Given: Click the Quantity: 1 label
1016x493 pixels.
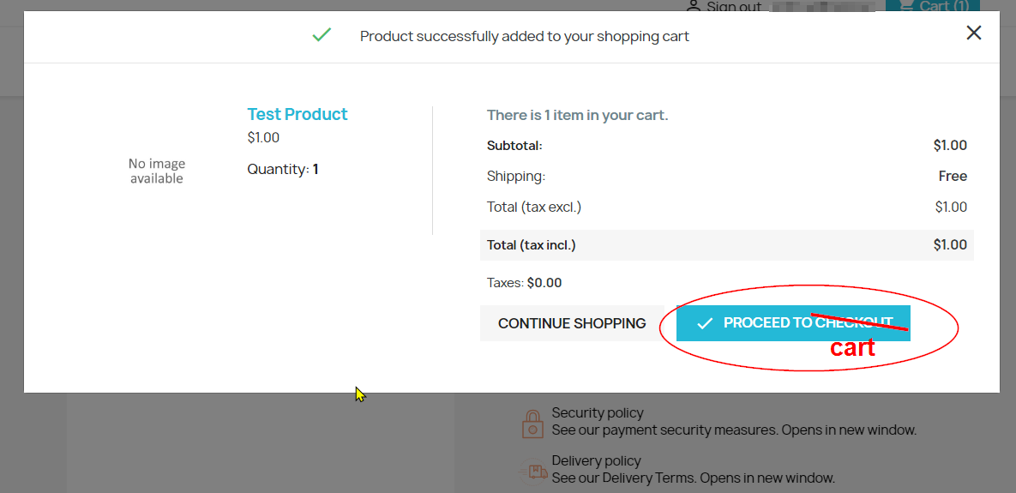Looking at the screenshot, I should 283,170.
